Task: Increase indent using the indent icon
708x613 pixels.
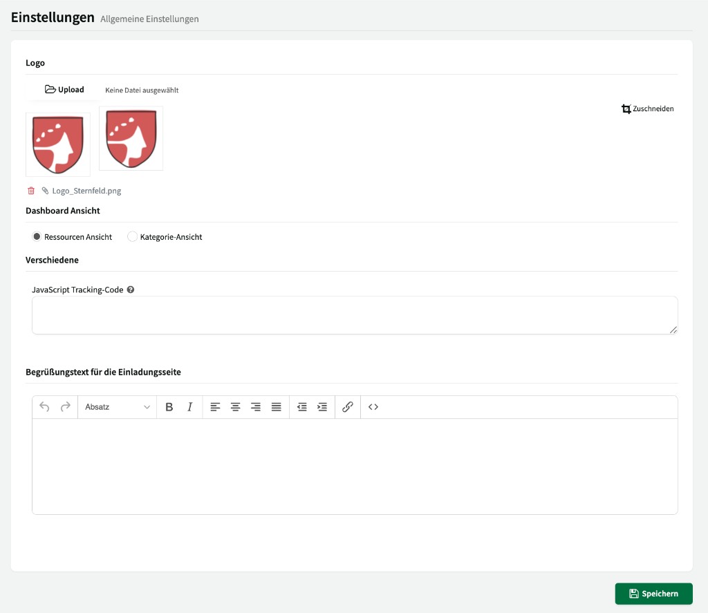Action: (322, 407)
